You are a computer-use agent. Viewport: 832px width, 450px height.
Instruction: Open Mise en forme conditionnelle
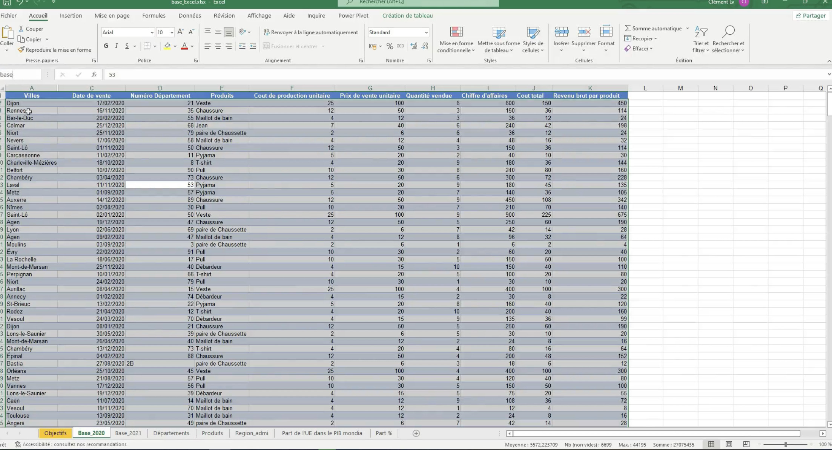[x=456, y=39]
